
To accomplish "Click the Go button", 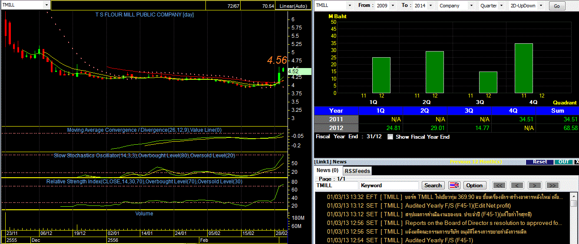I will tap(557, 6).
